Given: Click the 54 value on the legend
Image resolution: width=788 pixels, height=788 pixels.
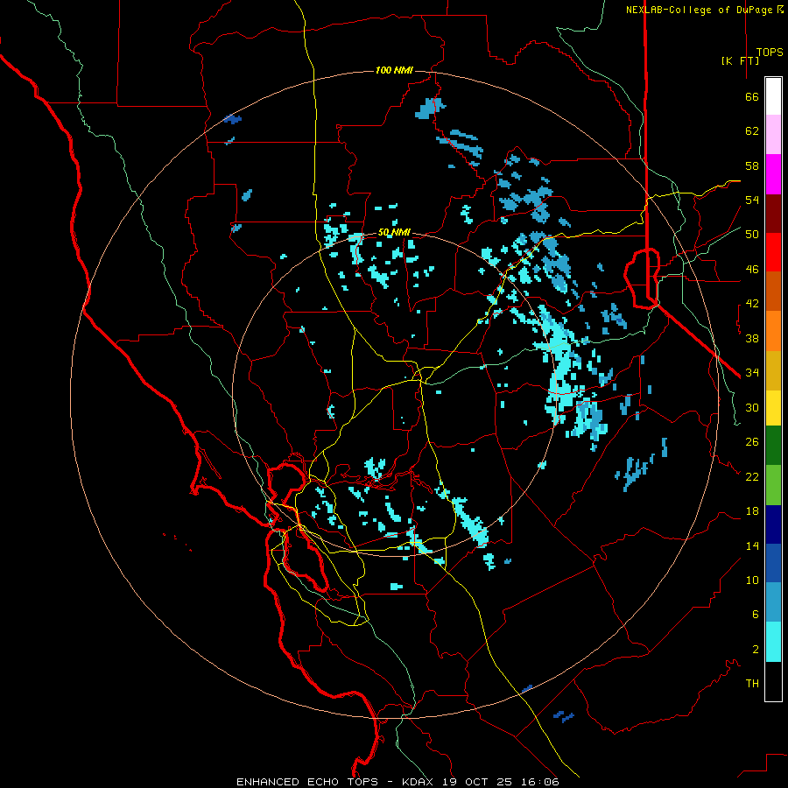Looking at the screenshot, I should [752, 200].
